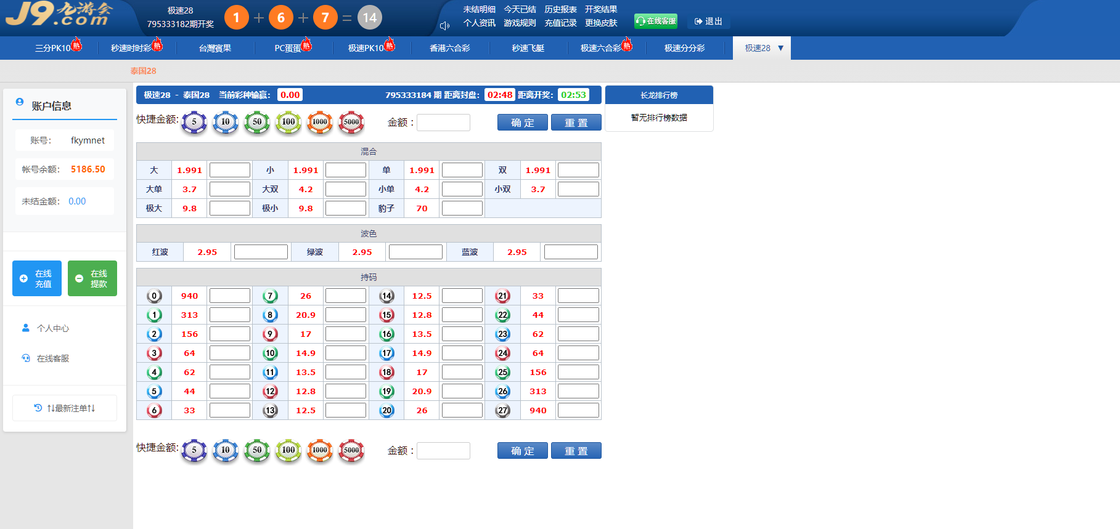
Task: Focus the top 金额 amount input field
Action: click(443, 123)
